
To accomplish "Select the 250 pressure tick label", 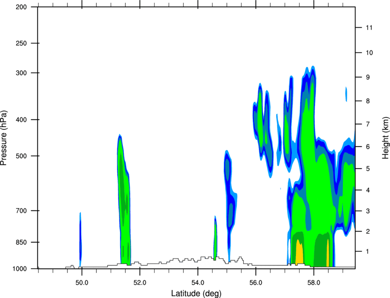I will point(21,43).
